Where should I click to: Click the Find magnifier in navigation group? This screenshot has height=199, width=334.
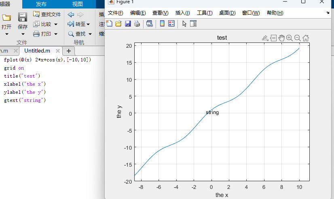coord(71,34)
